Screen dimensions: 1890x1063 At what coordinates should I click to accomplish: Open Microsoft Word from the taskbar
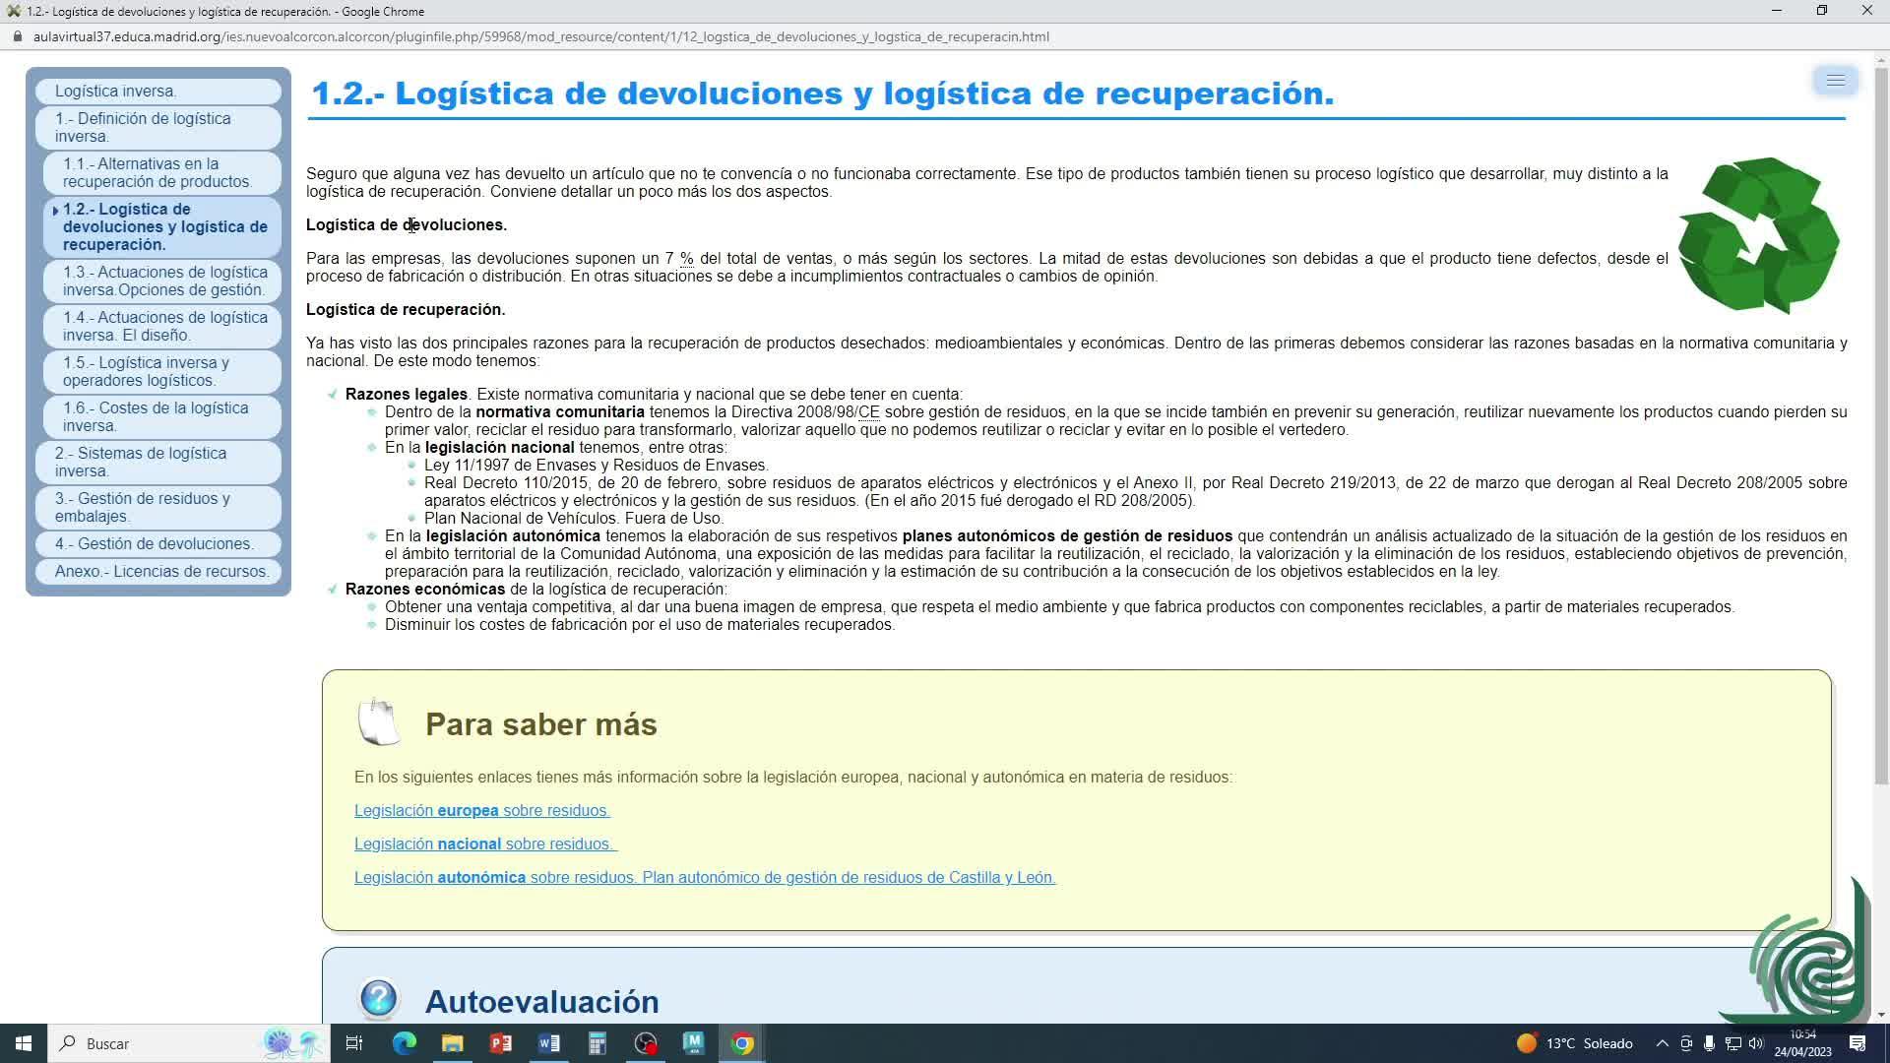[549, 1043]
